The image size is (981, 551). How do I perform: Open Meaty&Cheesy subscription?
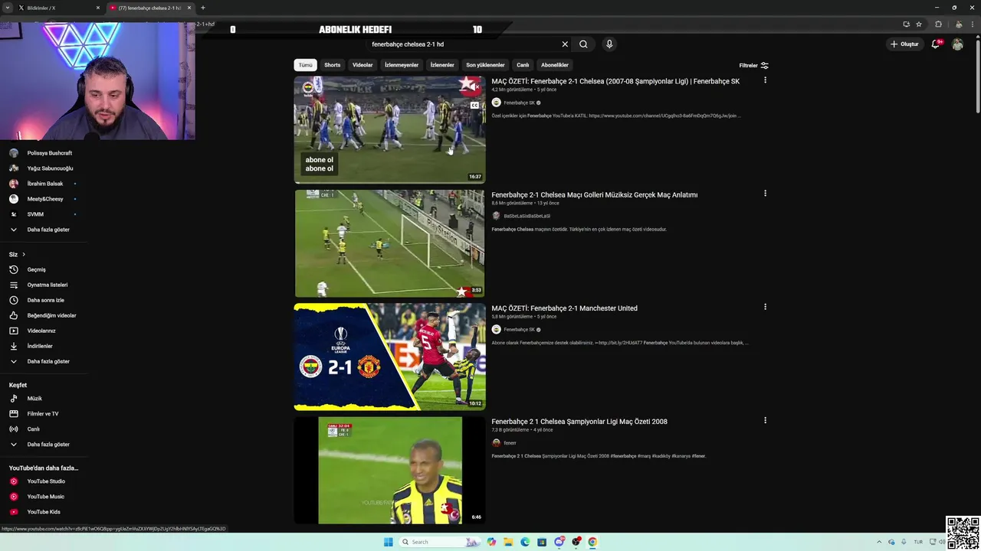(x=44, y=199)
